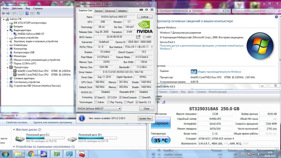Click Close button in GPU-Z

(146, 109)
